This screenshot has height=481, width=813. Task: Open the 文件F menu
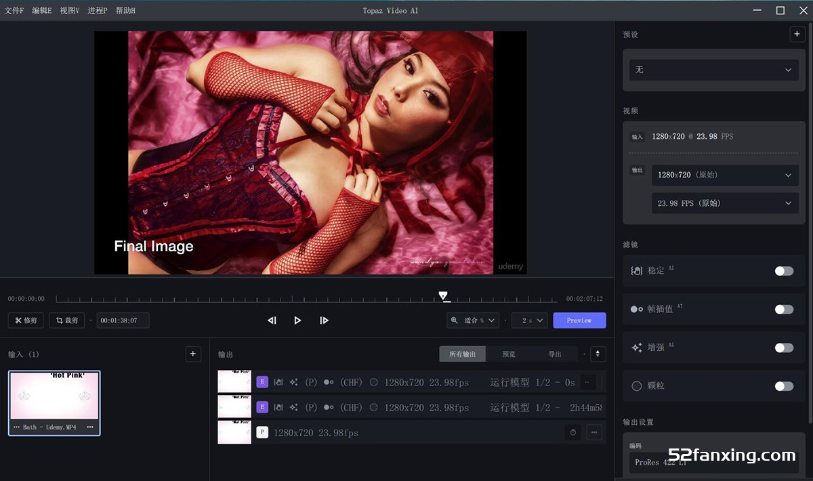coord(14,11)
